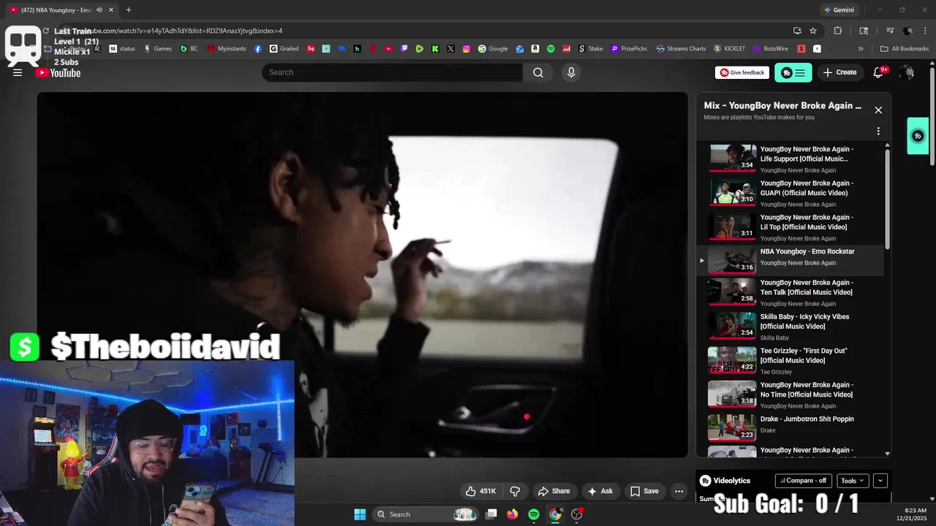Open the All Bookmarks folder
The image size is (936, 526).
pyautogui.click(x=905, y=49)
